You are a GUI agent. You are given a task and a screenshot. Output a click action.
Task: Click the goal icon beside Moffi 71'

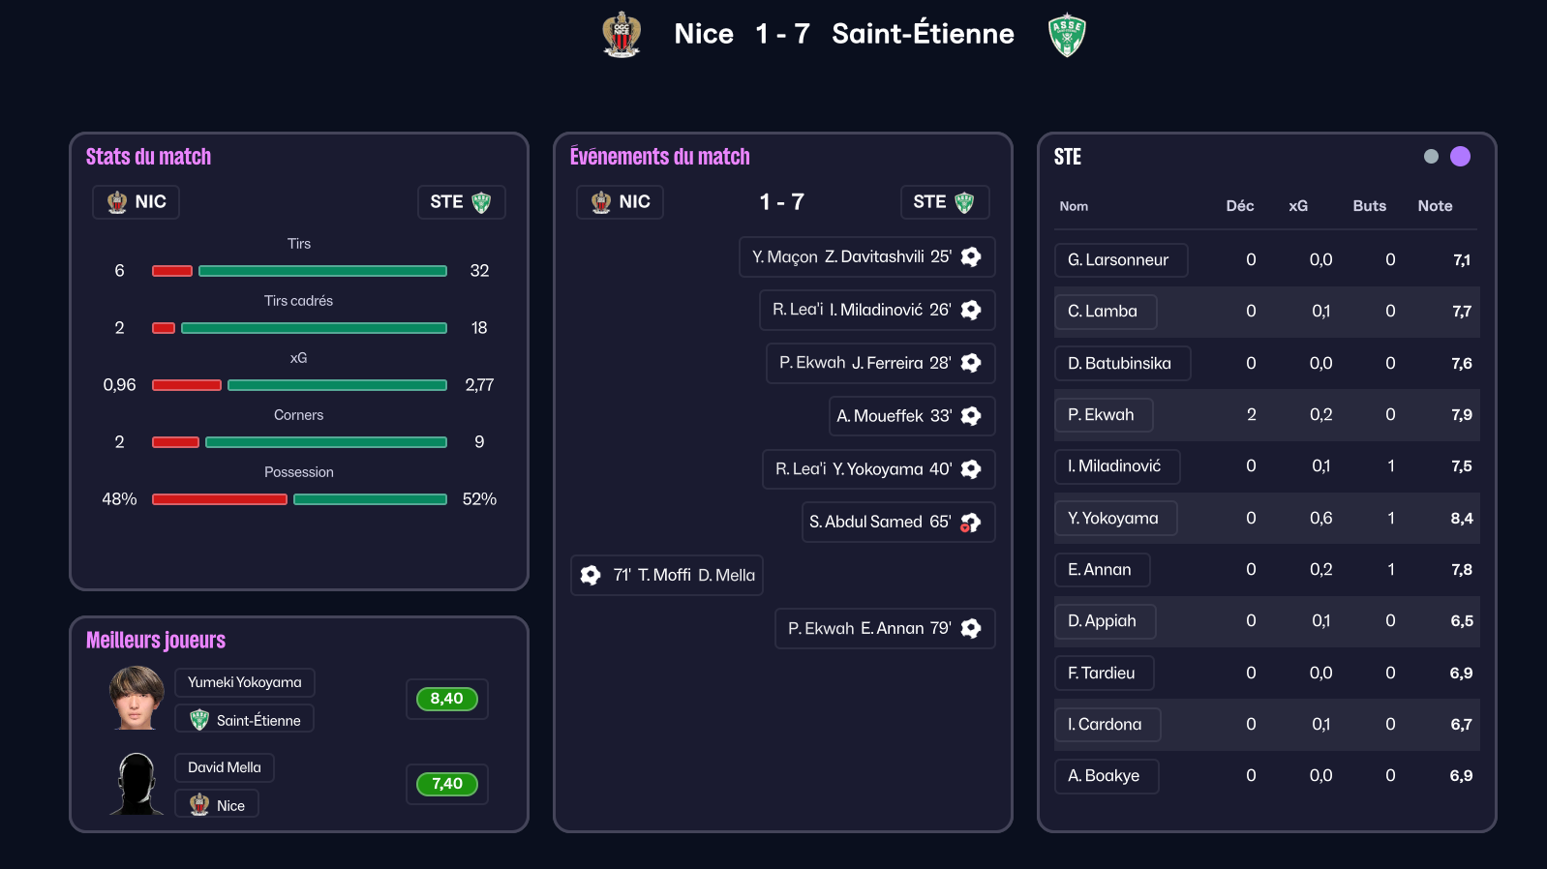591,575
